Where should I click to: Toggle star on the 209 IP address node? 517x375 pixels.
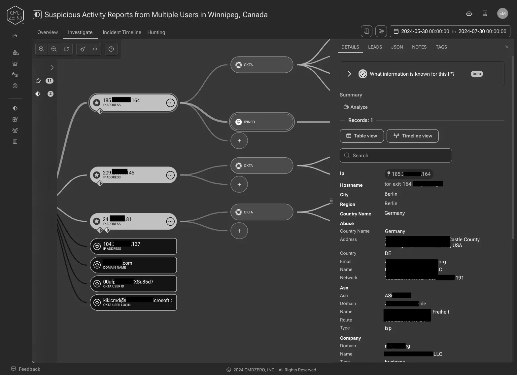97,175
